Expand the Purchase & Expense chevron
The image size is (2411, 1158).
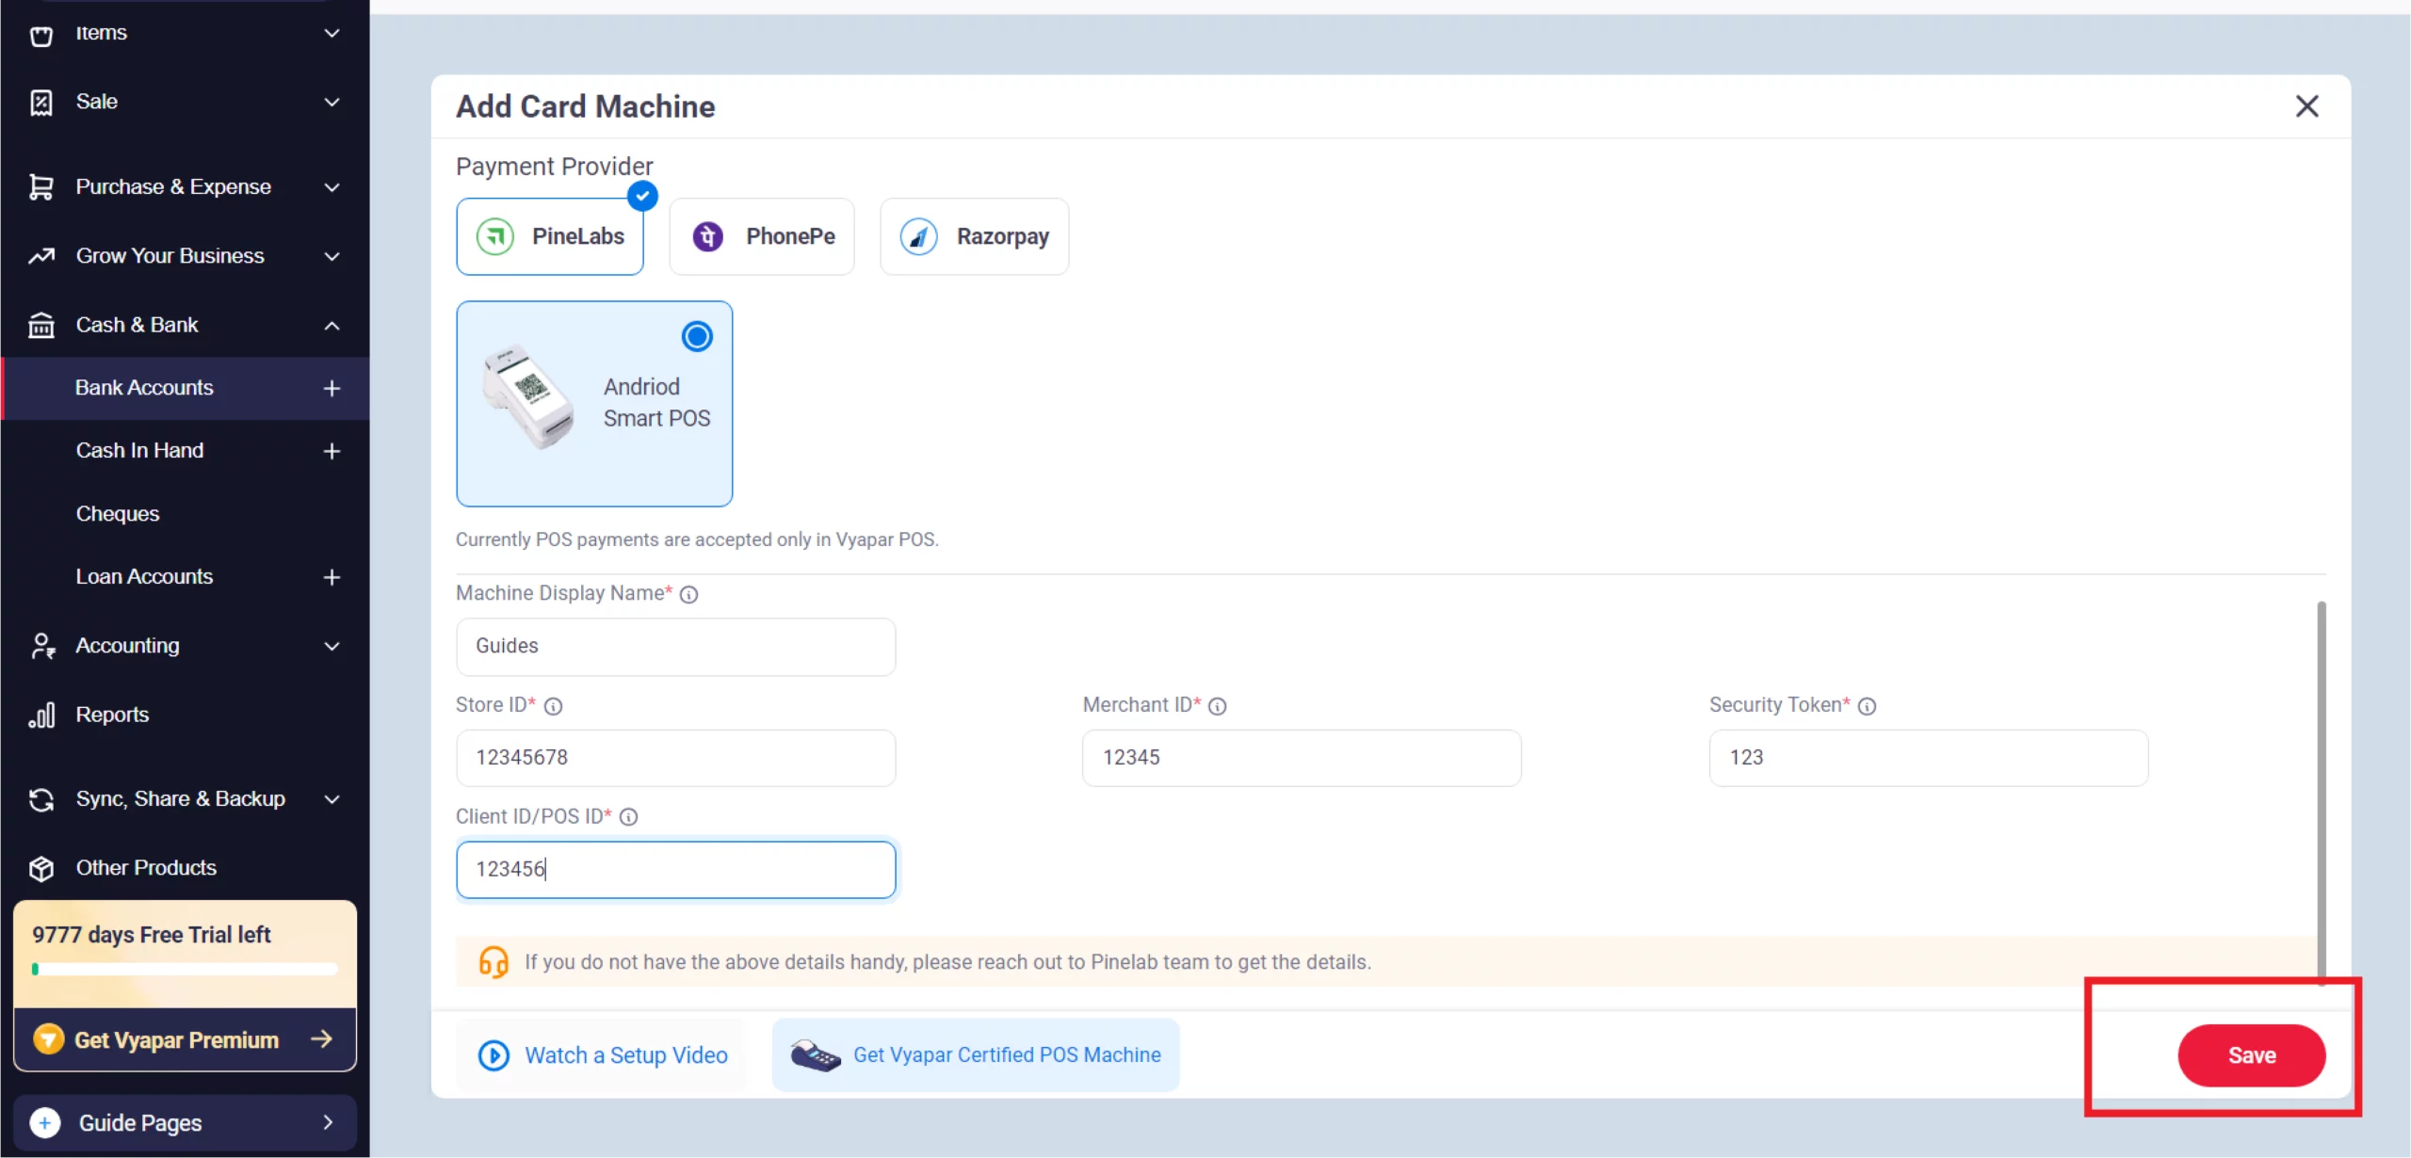(x=332, y=187)
